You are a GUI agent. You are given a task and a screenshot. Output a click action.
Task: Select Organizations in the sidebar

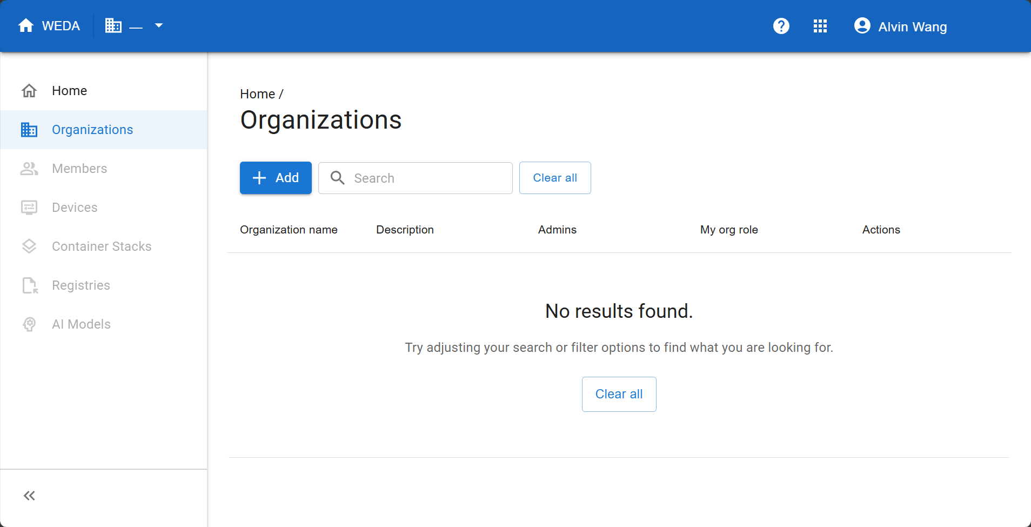(x=104, y=130)
